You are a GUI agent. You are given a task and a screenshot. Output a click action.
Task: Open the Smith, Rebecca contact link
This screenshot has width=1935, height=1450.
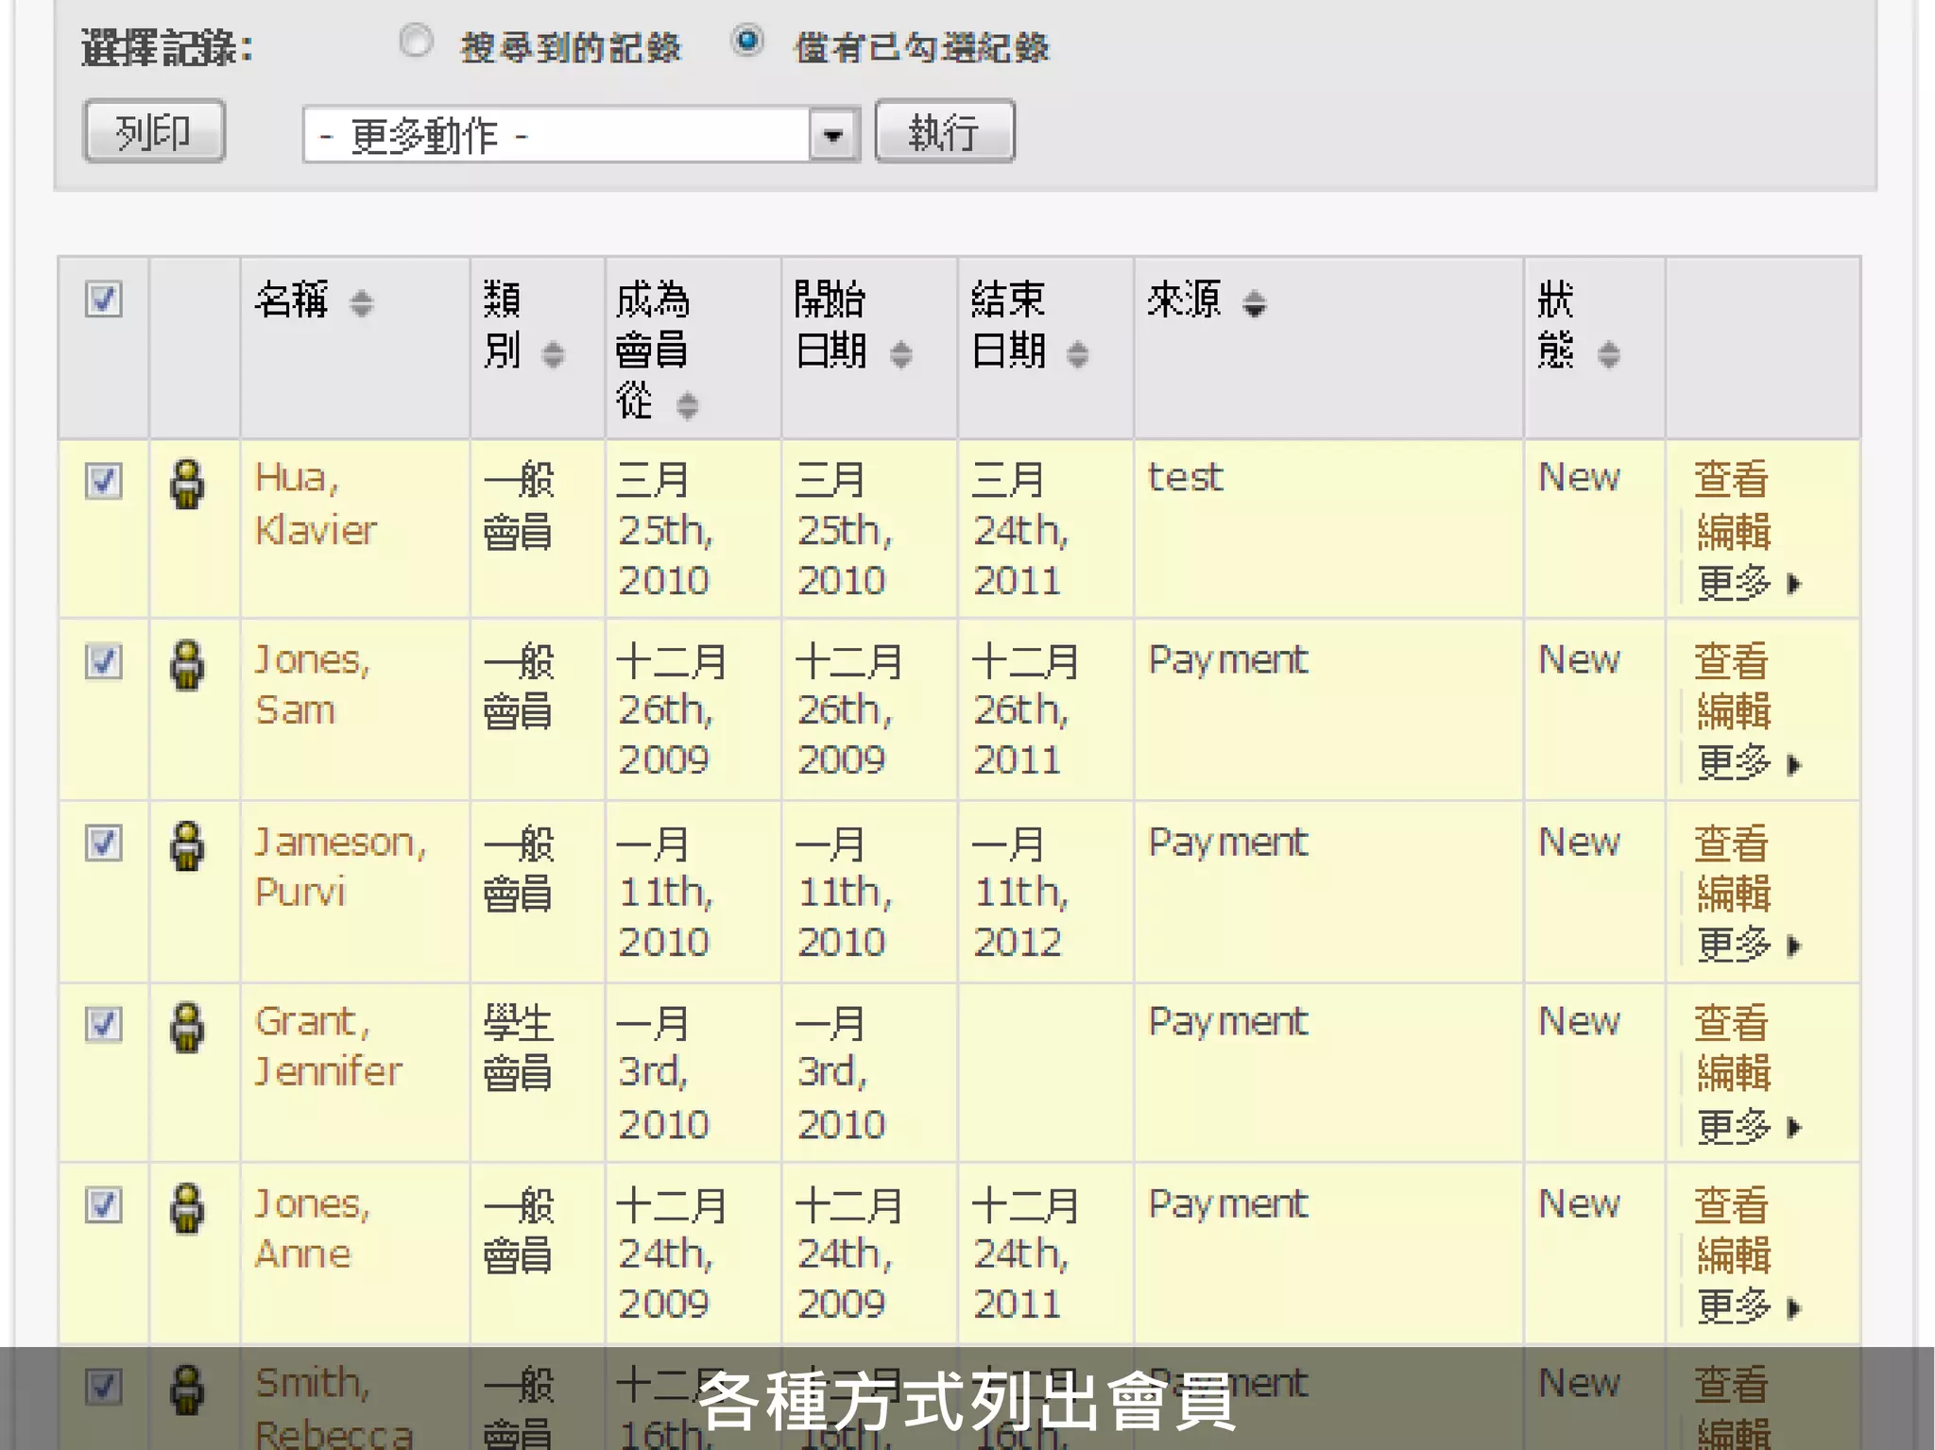coord(334,1407)
